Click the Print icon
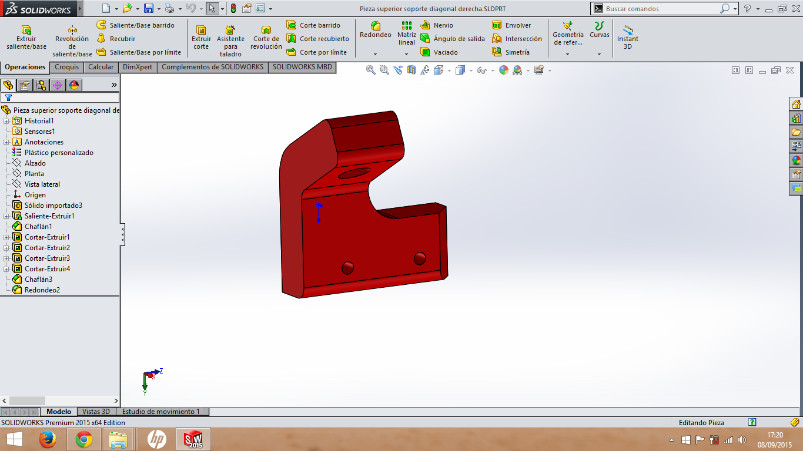803x451 pixels. [x=169, y=8]
